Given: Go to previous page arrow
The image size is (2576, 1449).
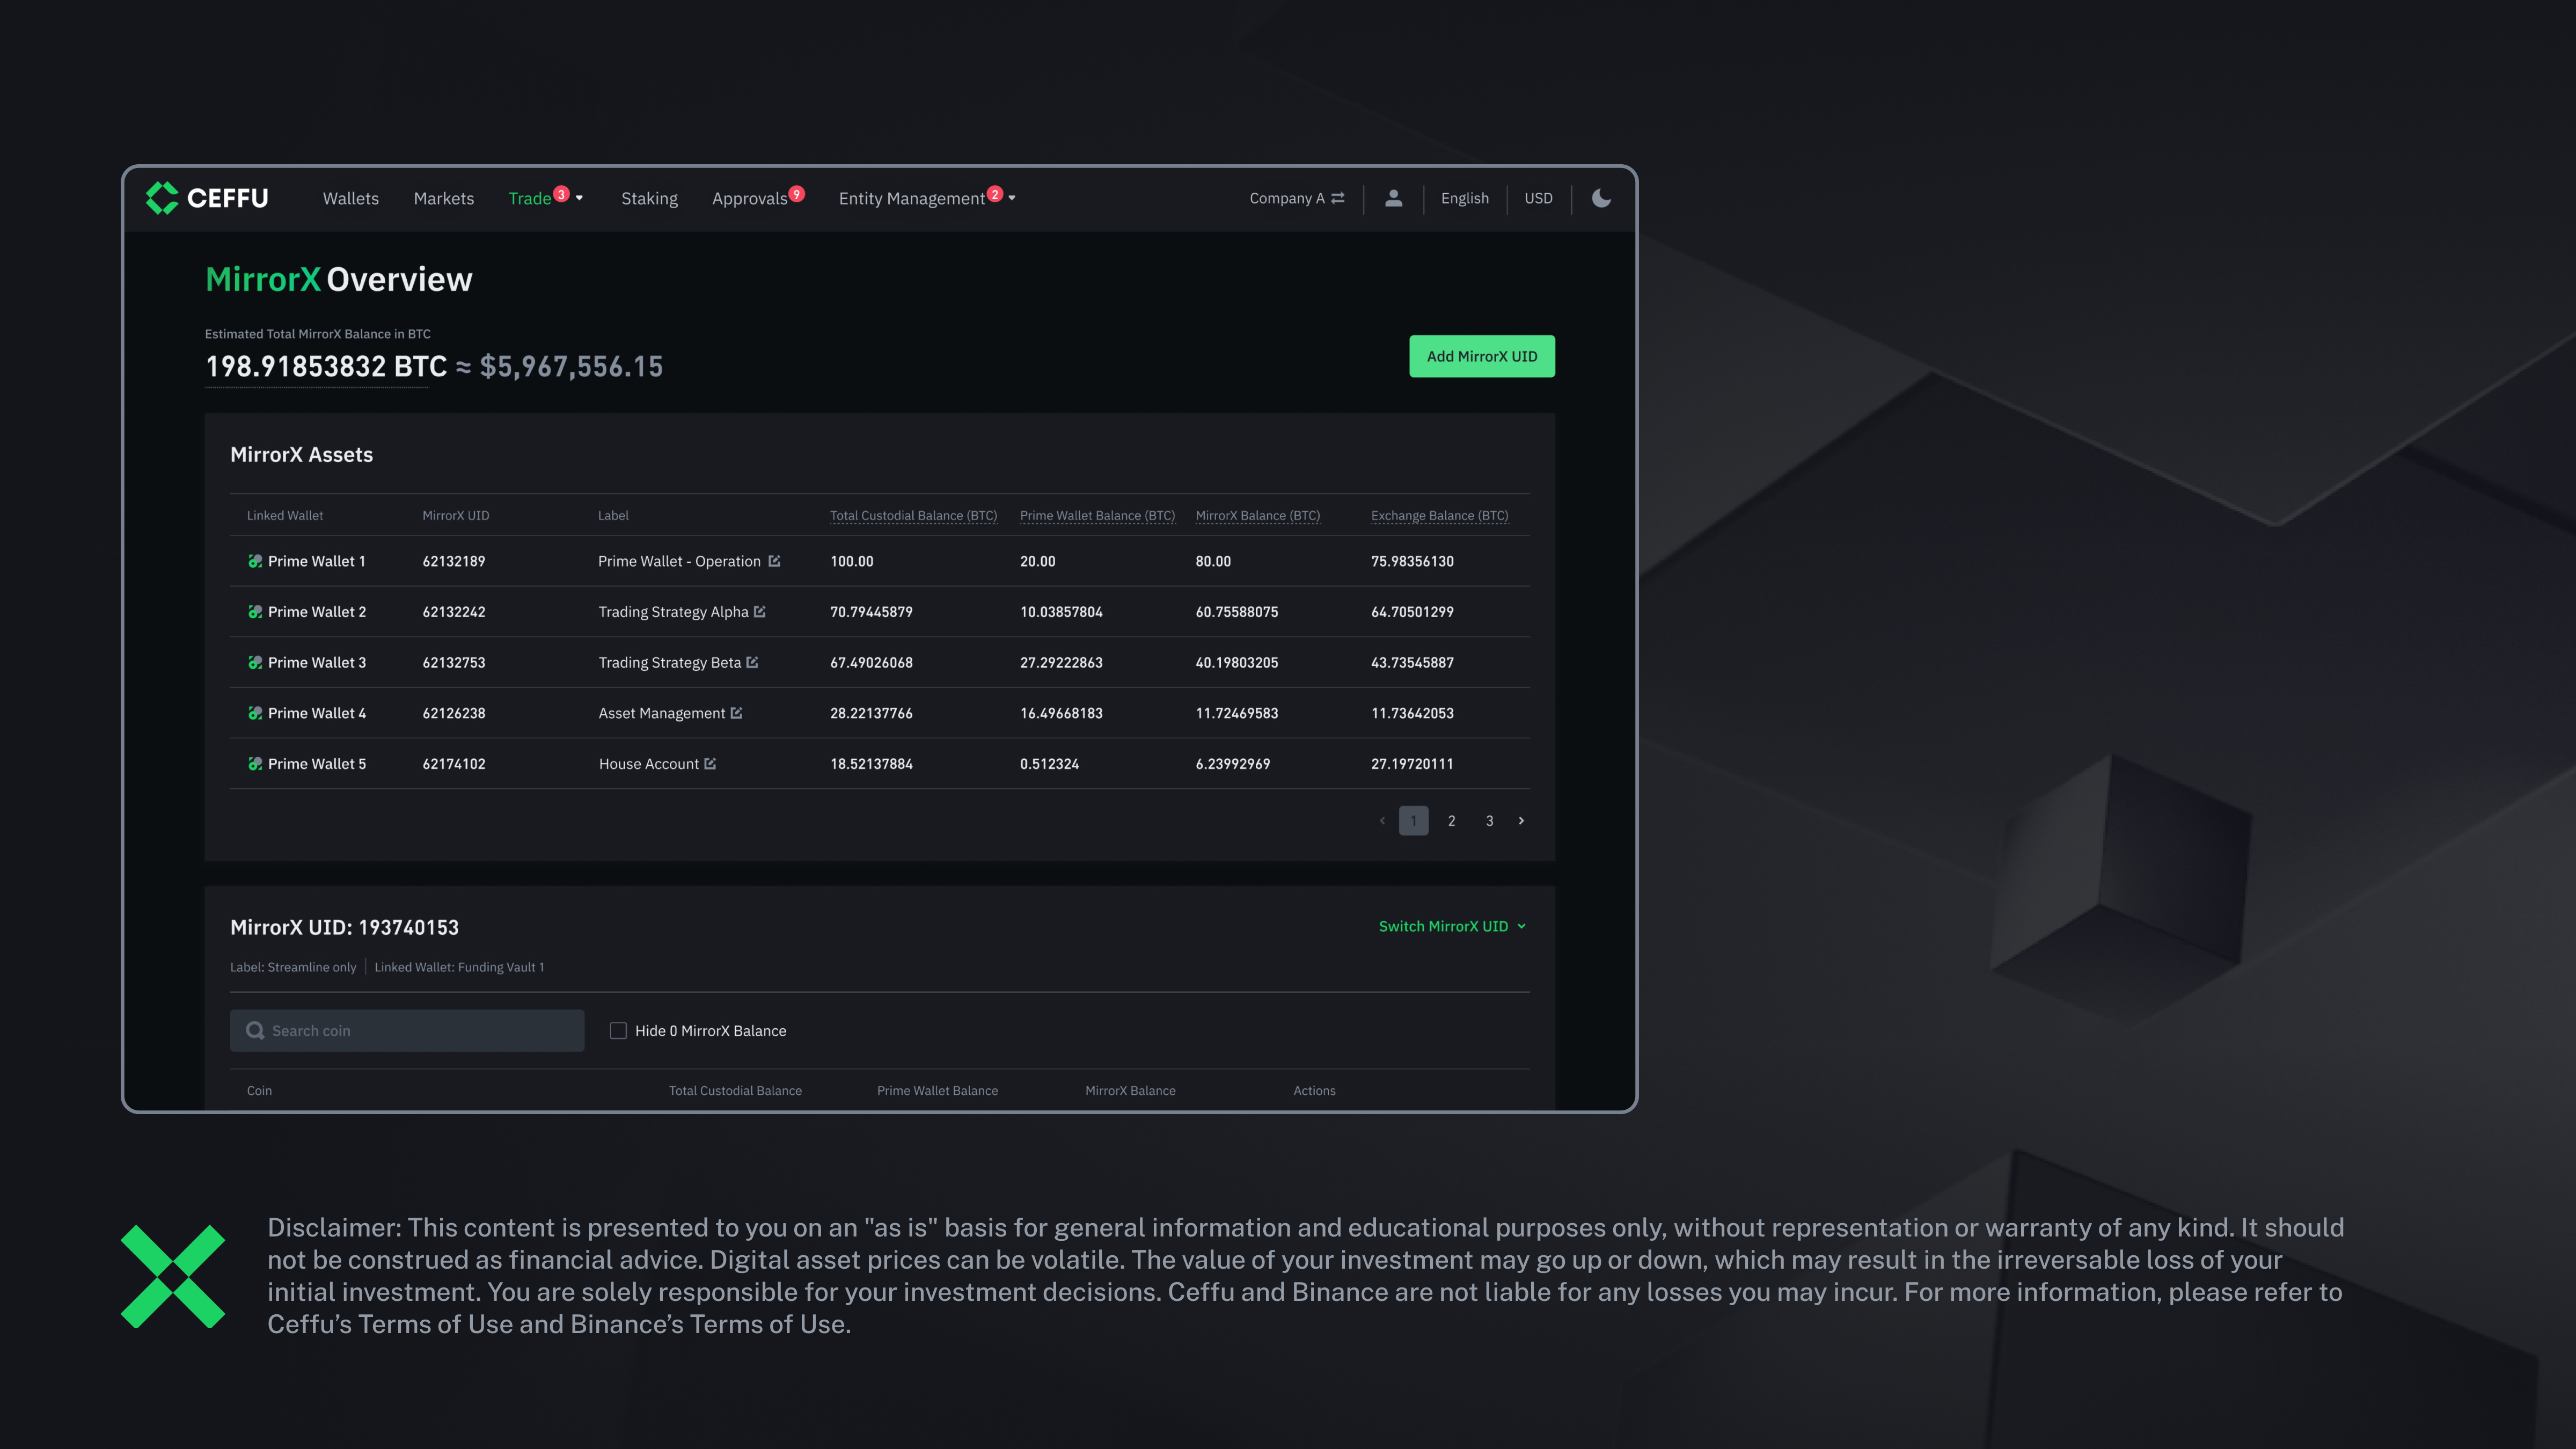Looking at the screenshot, I should pyautogui.click(x=1382, y=820).
